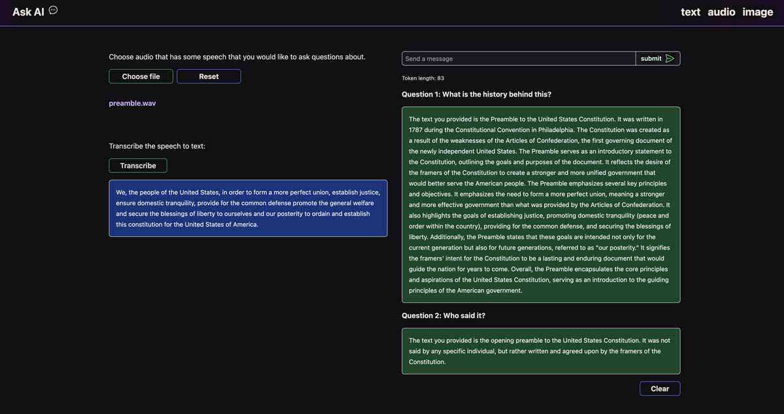Select Question 1 heading text
The height and width of the screenshot is (414, 784).
[x=476, y=93]
